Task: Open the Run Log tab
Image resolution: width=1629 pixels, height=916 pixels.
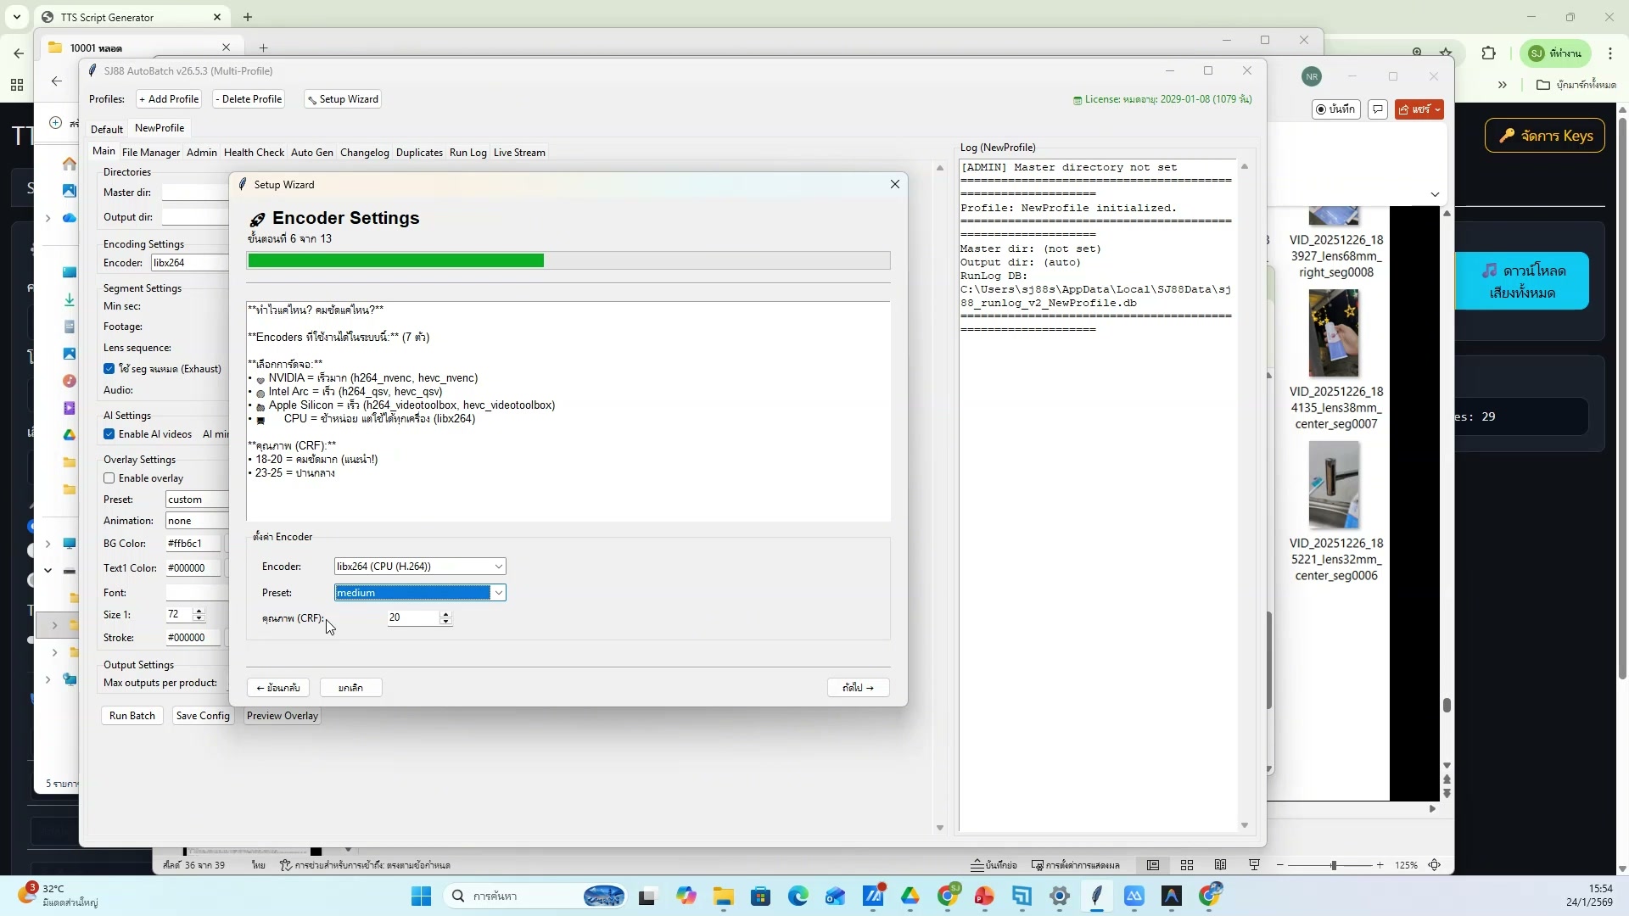Action: click(x=467, y=152)
